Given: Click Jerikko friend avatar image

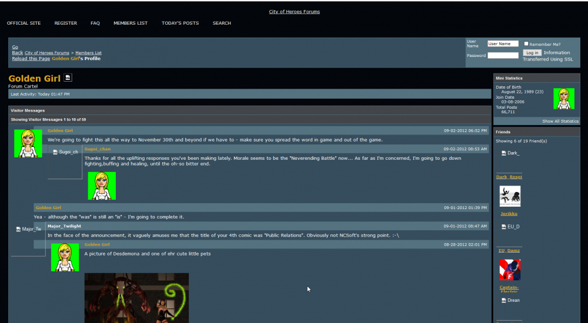Looking at the screenshot, I should point(510,196).
